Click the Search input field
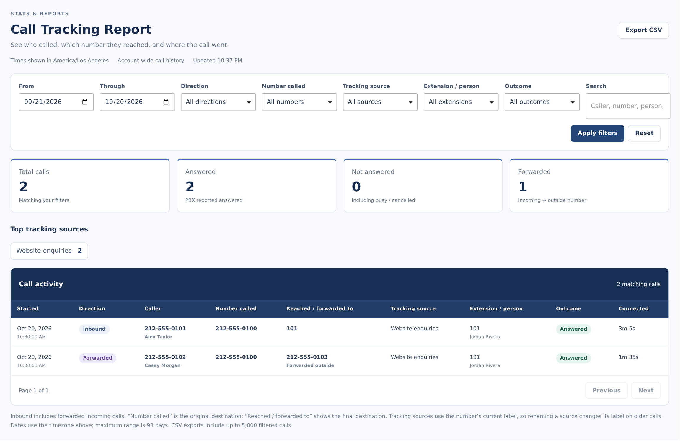The height and width of the screenshot is (441, 680). (x=628, y=106)
